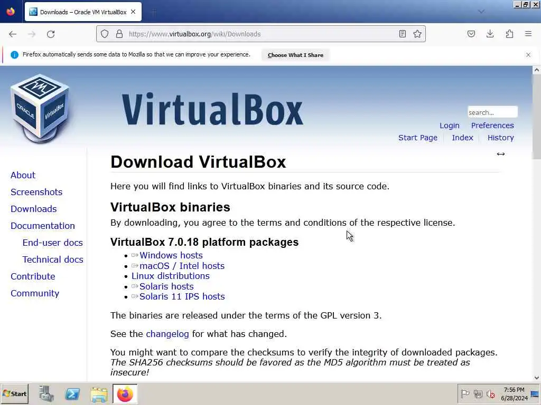Toggle reader view icon in address bar

click(x=402, y=34)
